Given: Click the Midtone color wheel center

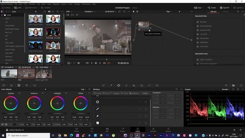Looking at the screenshot, I should click(34, 103).
